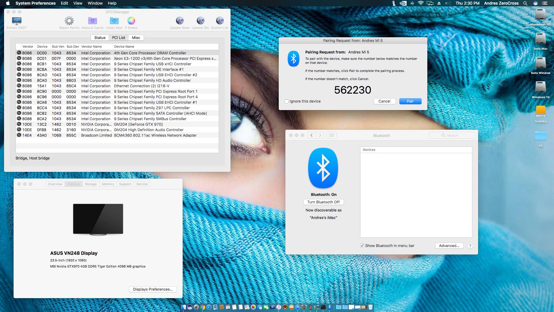This screenshot has width=554, height=312.
Task: Open the Show All preferences grid button
Action: coord(332,135)
